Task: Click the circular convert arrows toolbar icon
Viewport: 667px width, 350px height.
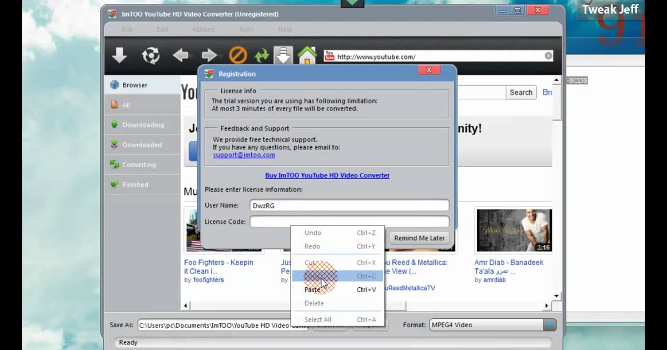Action: point(151,56)
